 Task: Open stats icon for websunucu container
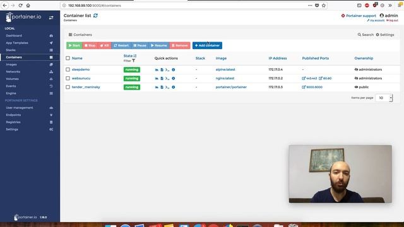(157, 78)
